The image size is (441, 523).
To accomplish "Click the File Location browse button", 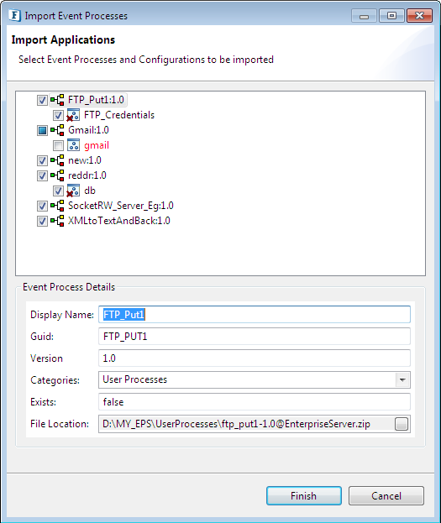I will 402,424.
